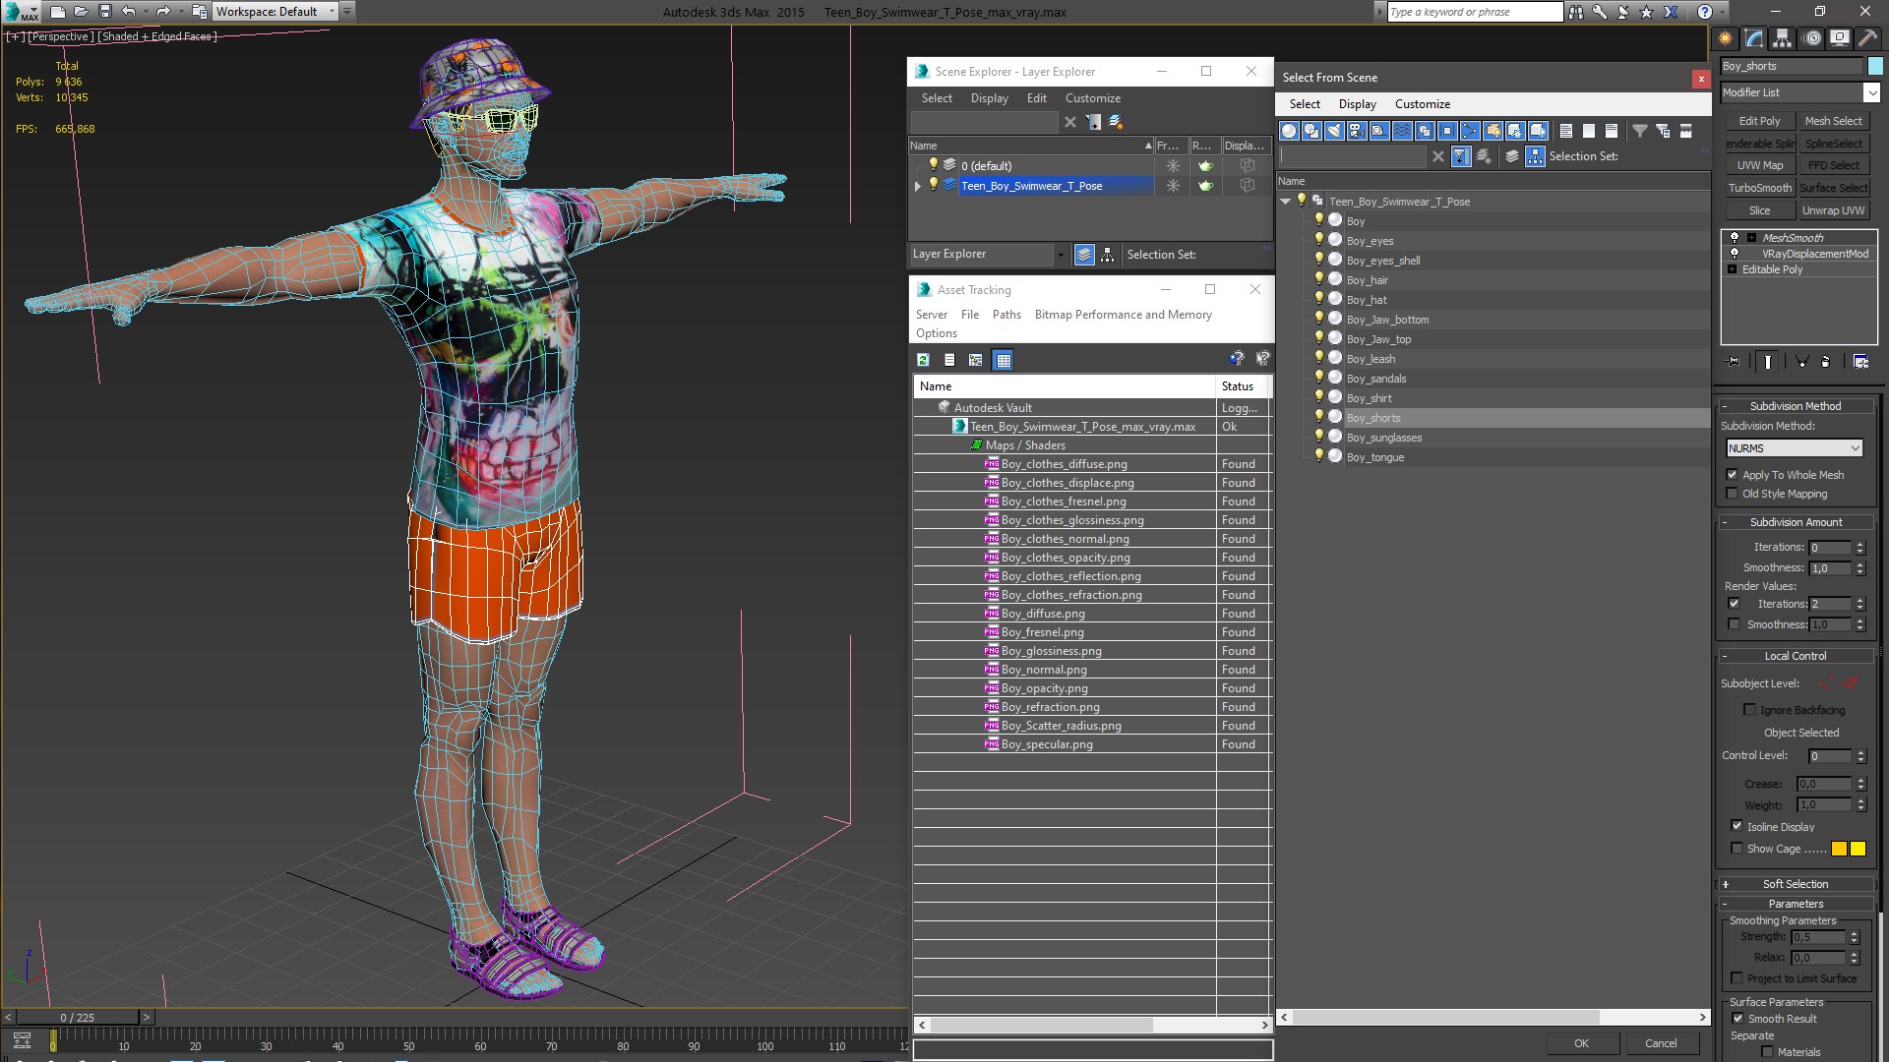
Task: Switch Asset Tracking to tree view
Action: tap(976, 360)
